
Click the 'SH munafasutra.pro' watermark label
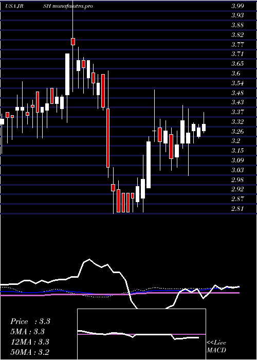point(68,6)
